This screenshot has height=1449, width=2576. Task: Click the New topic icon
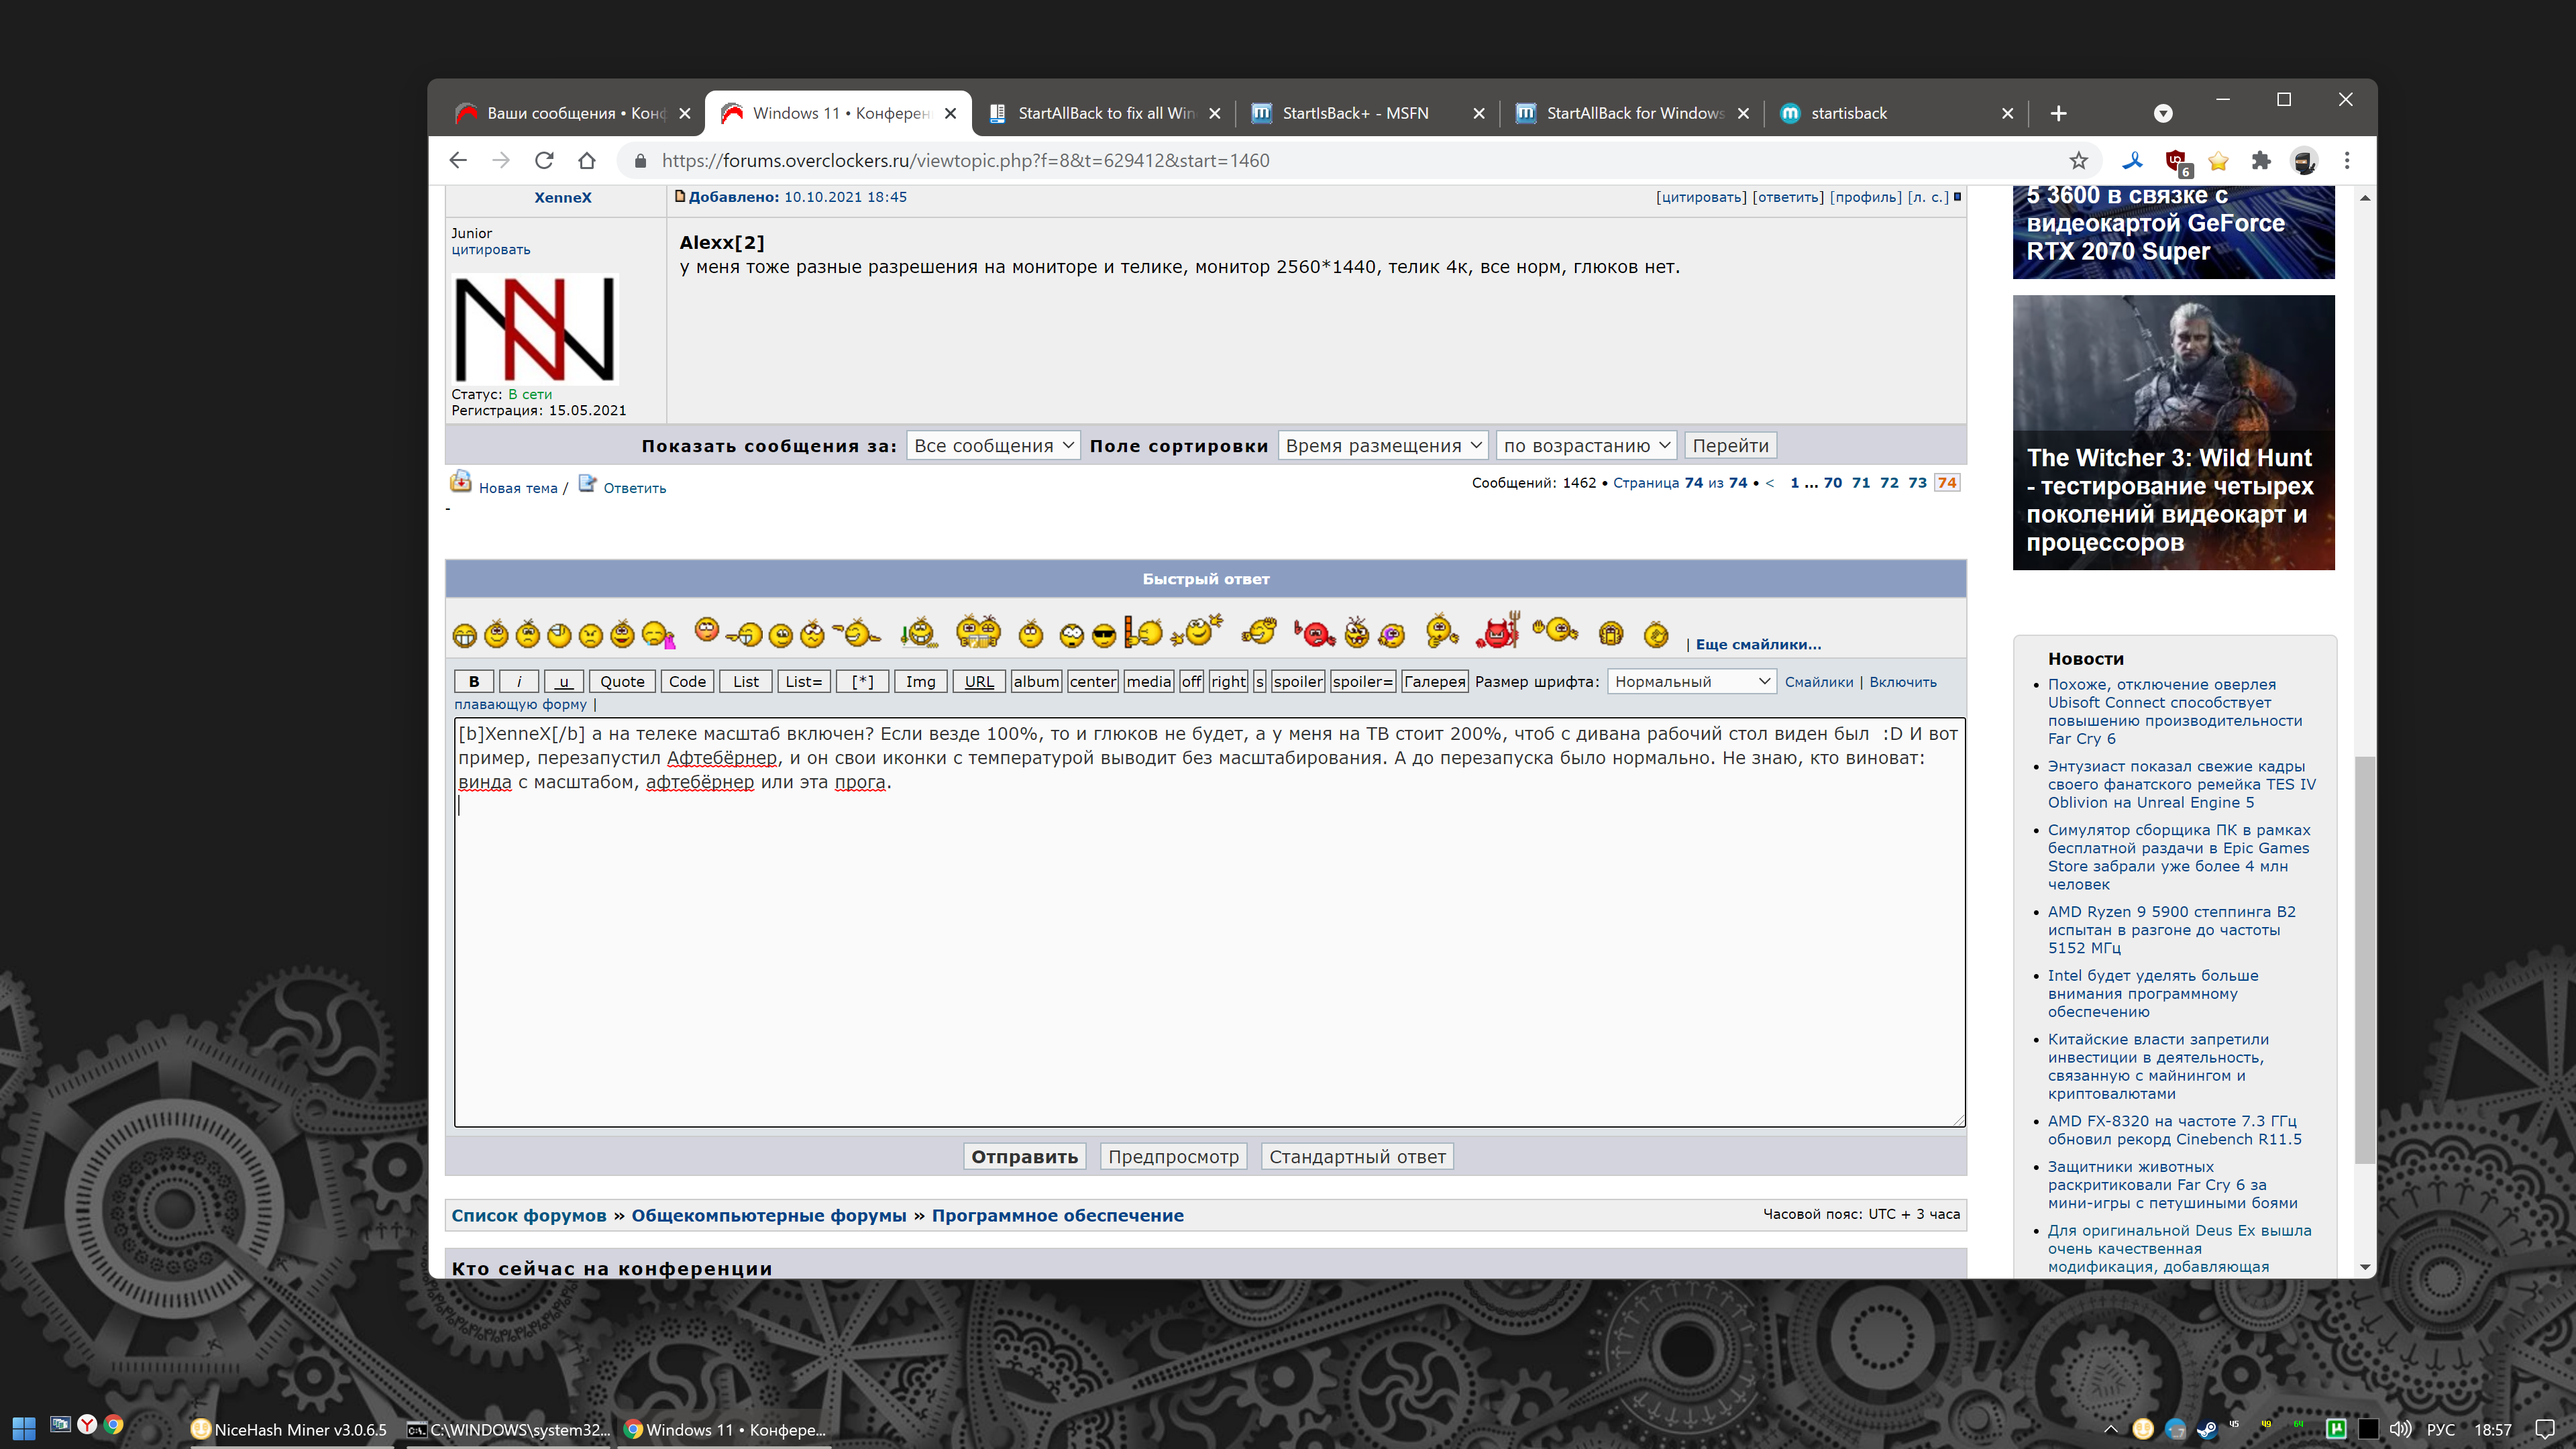coord(460,483)
